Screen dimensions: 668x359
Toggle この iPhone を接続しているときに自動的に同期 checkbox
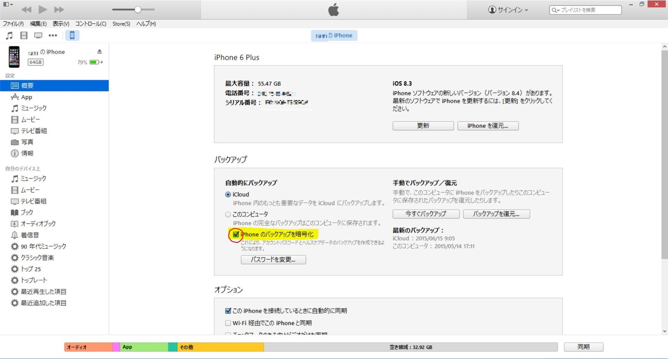click(228, 311)
